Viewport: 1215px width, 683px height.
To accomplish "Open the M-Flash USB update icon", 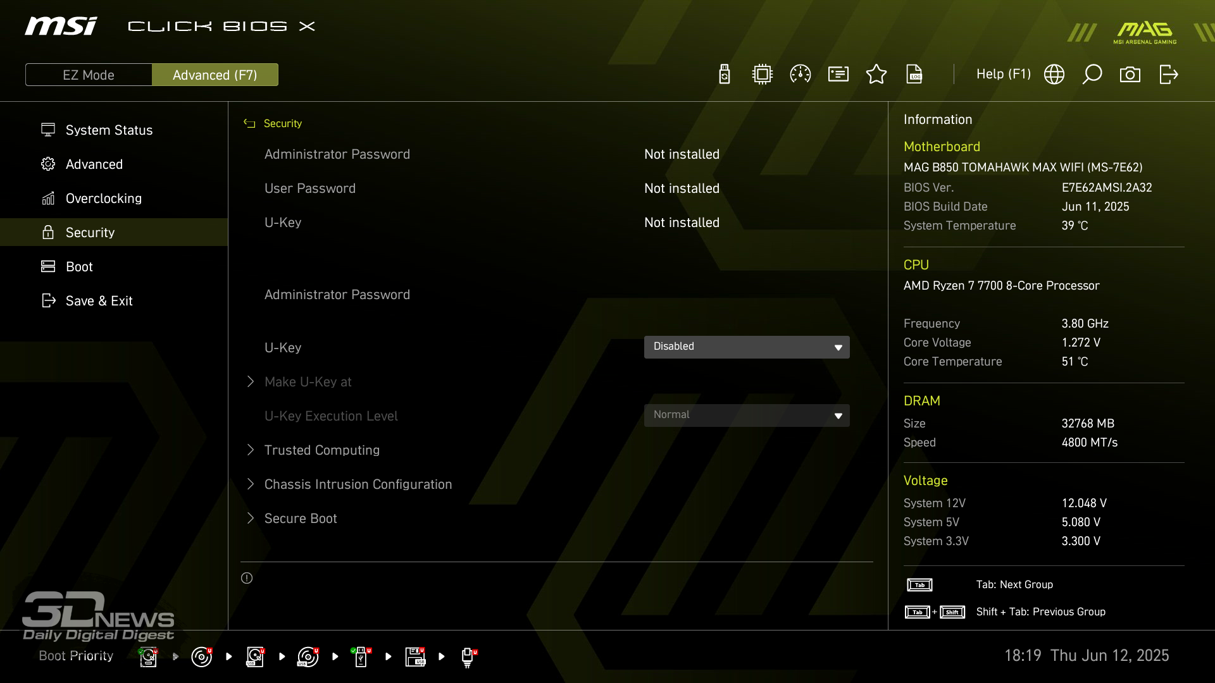I will click(725, 75).
